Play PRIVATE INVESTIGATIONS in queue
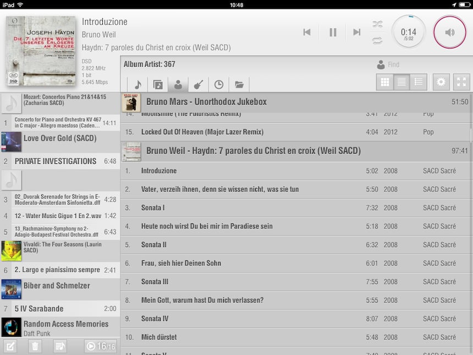This screenshot has height=355, width=473. point(60,161)
